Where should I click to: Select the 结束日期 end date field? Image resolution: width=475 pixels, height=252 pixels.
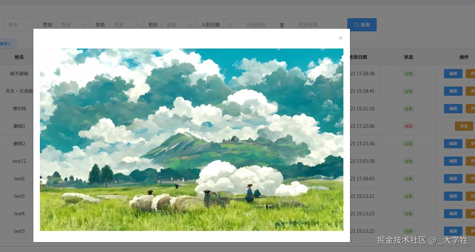pyautogui.click(x=308, y=25)
